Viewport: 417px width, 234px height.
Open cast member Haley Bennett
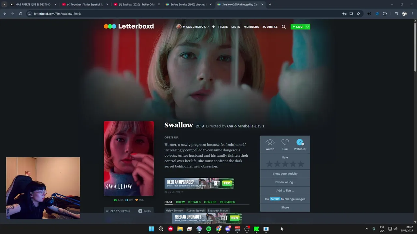174,211
